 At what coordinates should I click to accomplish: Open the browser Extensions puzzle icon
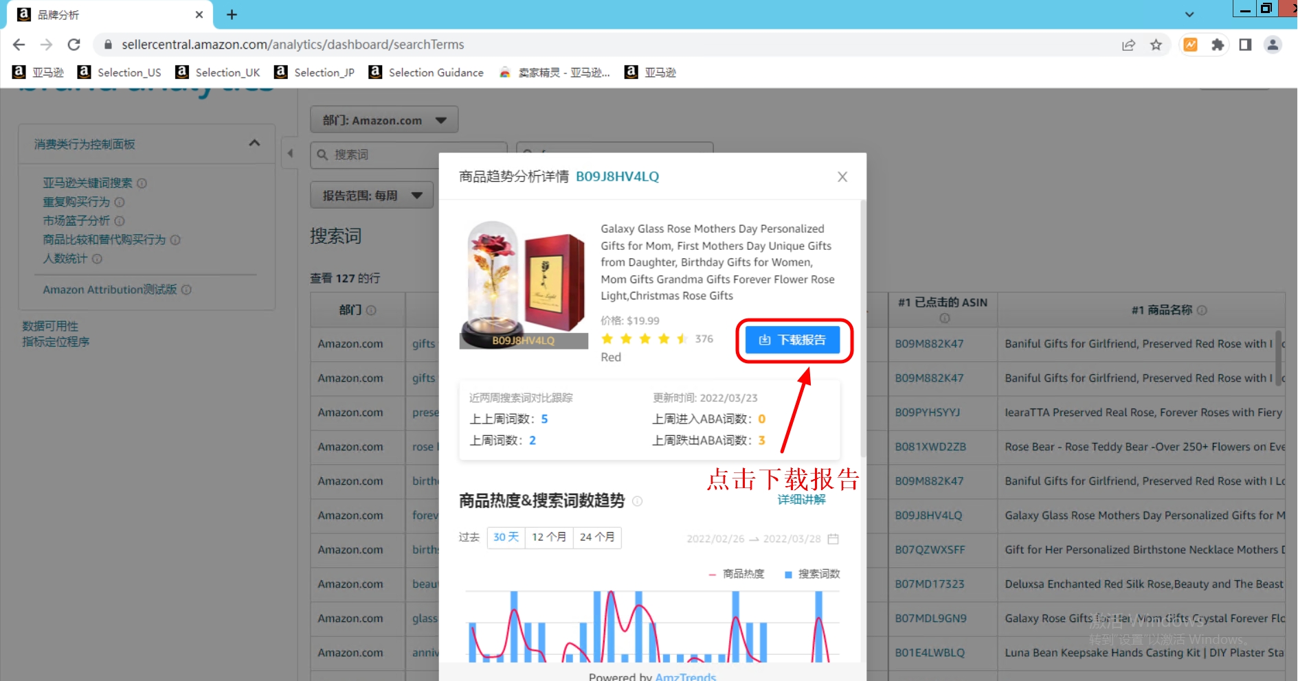[x=1218, y=44]
